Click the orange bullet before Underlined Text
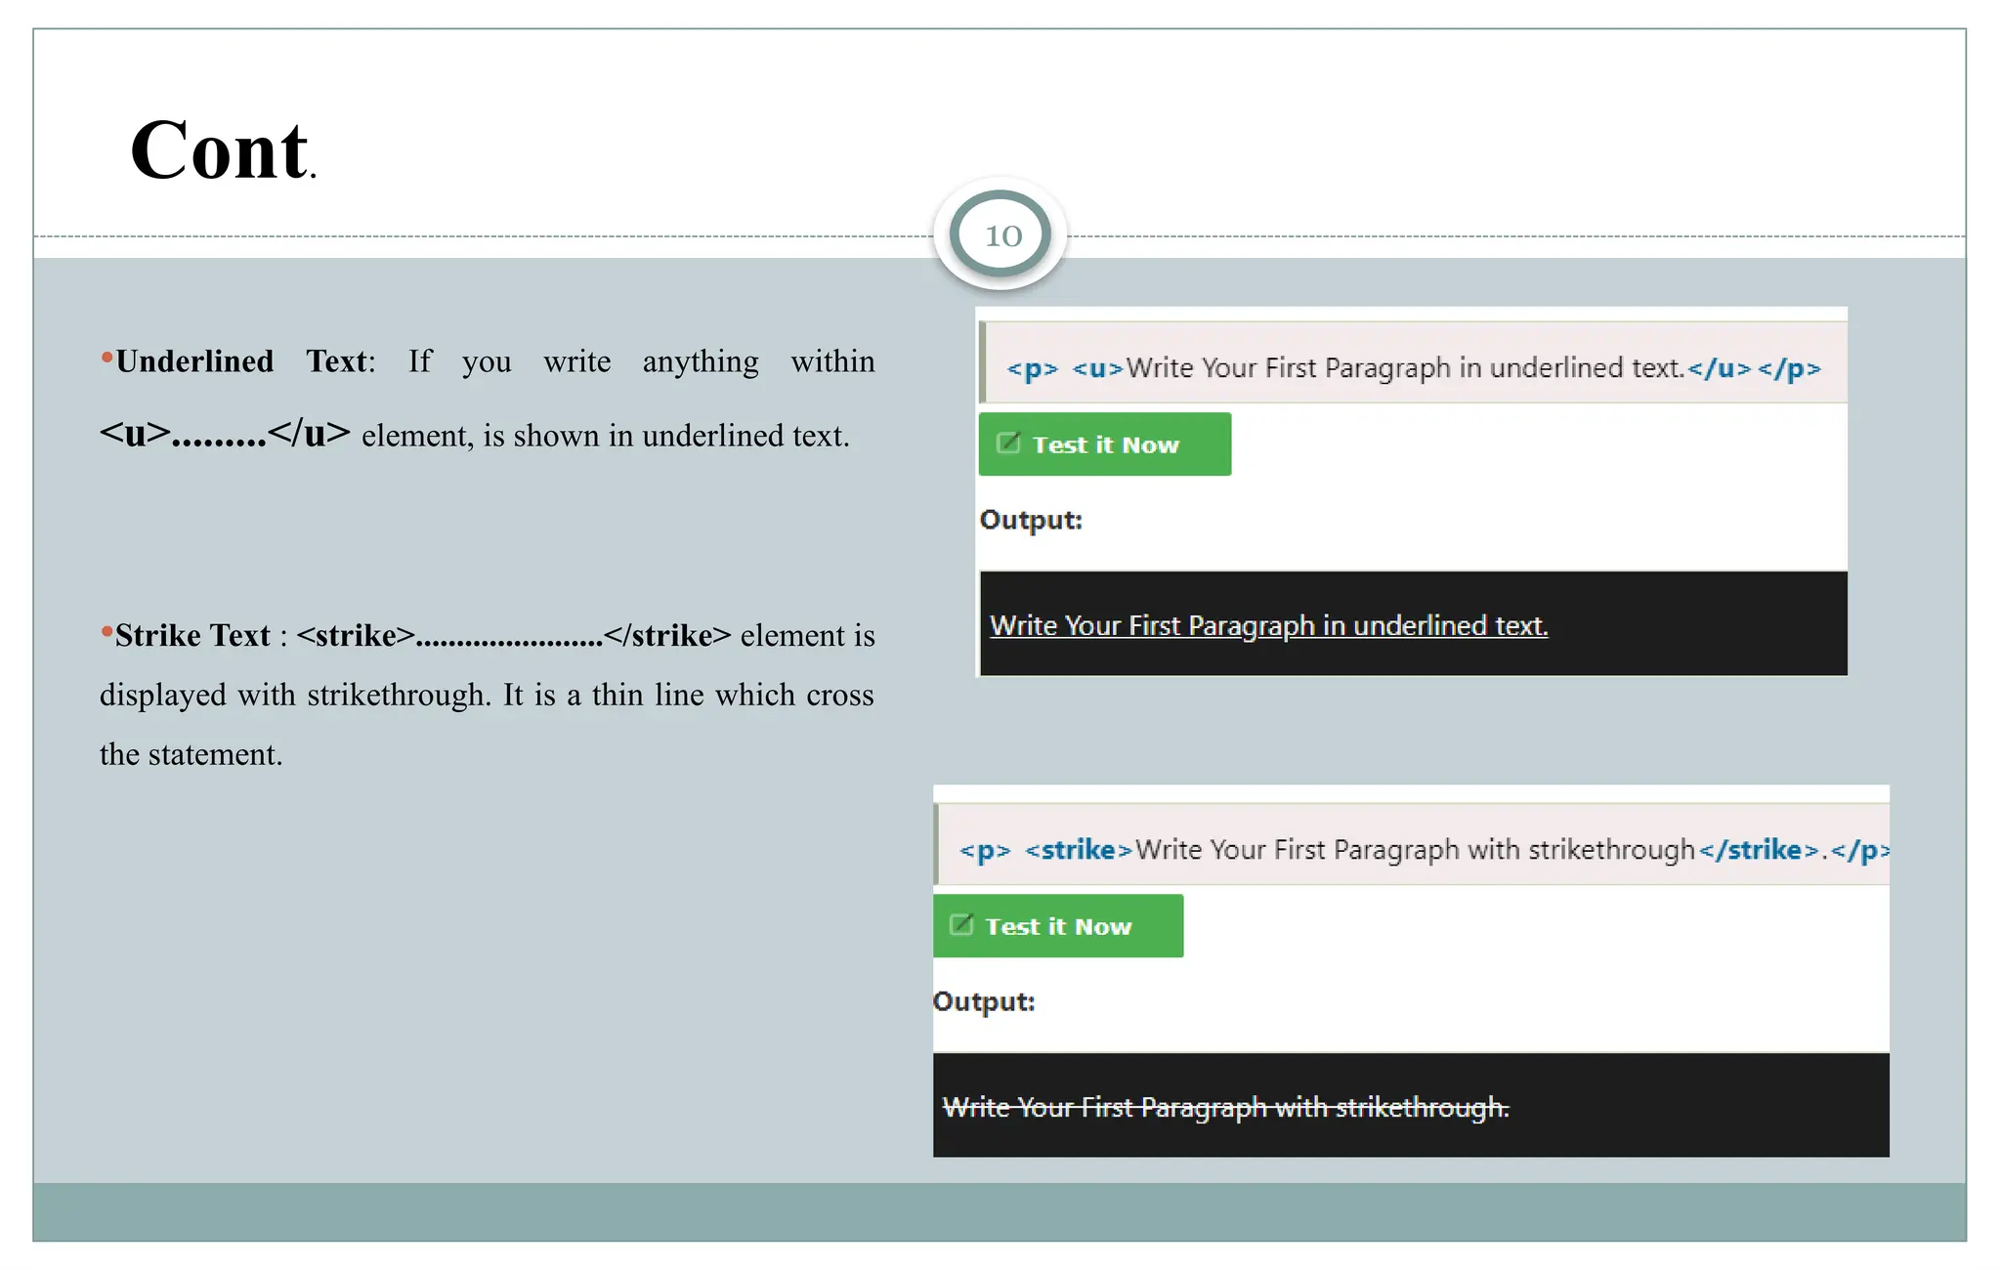The height and width of the screenshot is (1270, 2001). tap(106, 357)
